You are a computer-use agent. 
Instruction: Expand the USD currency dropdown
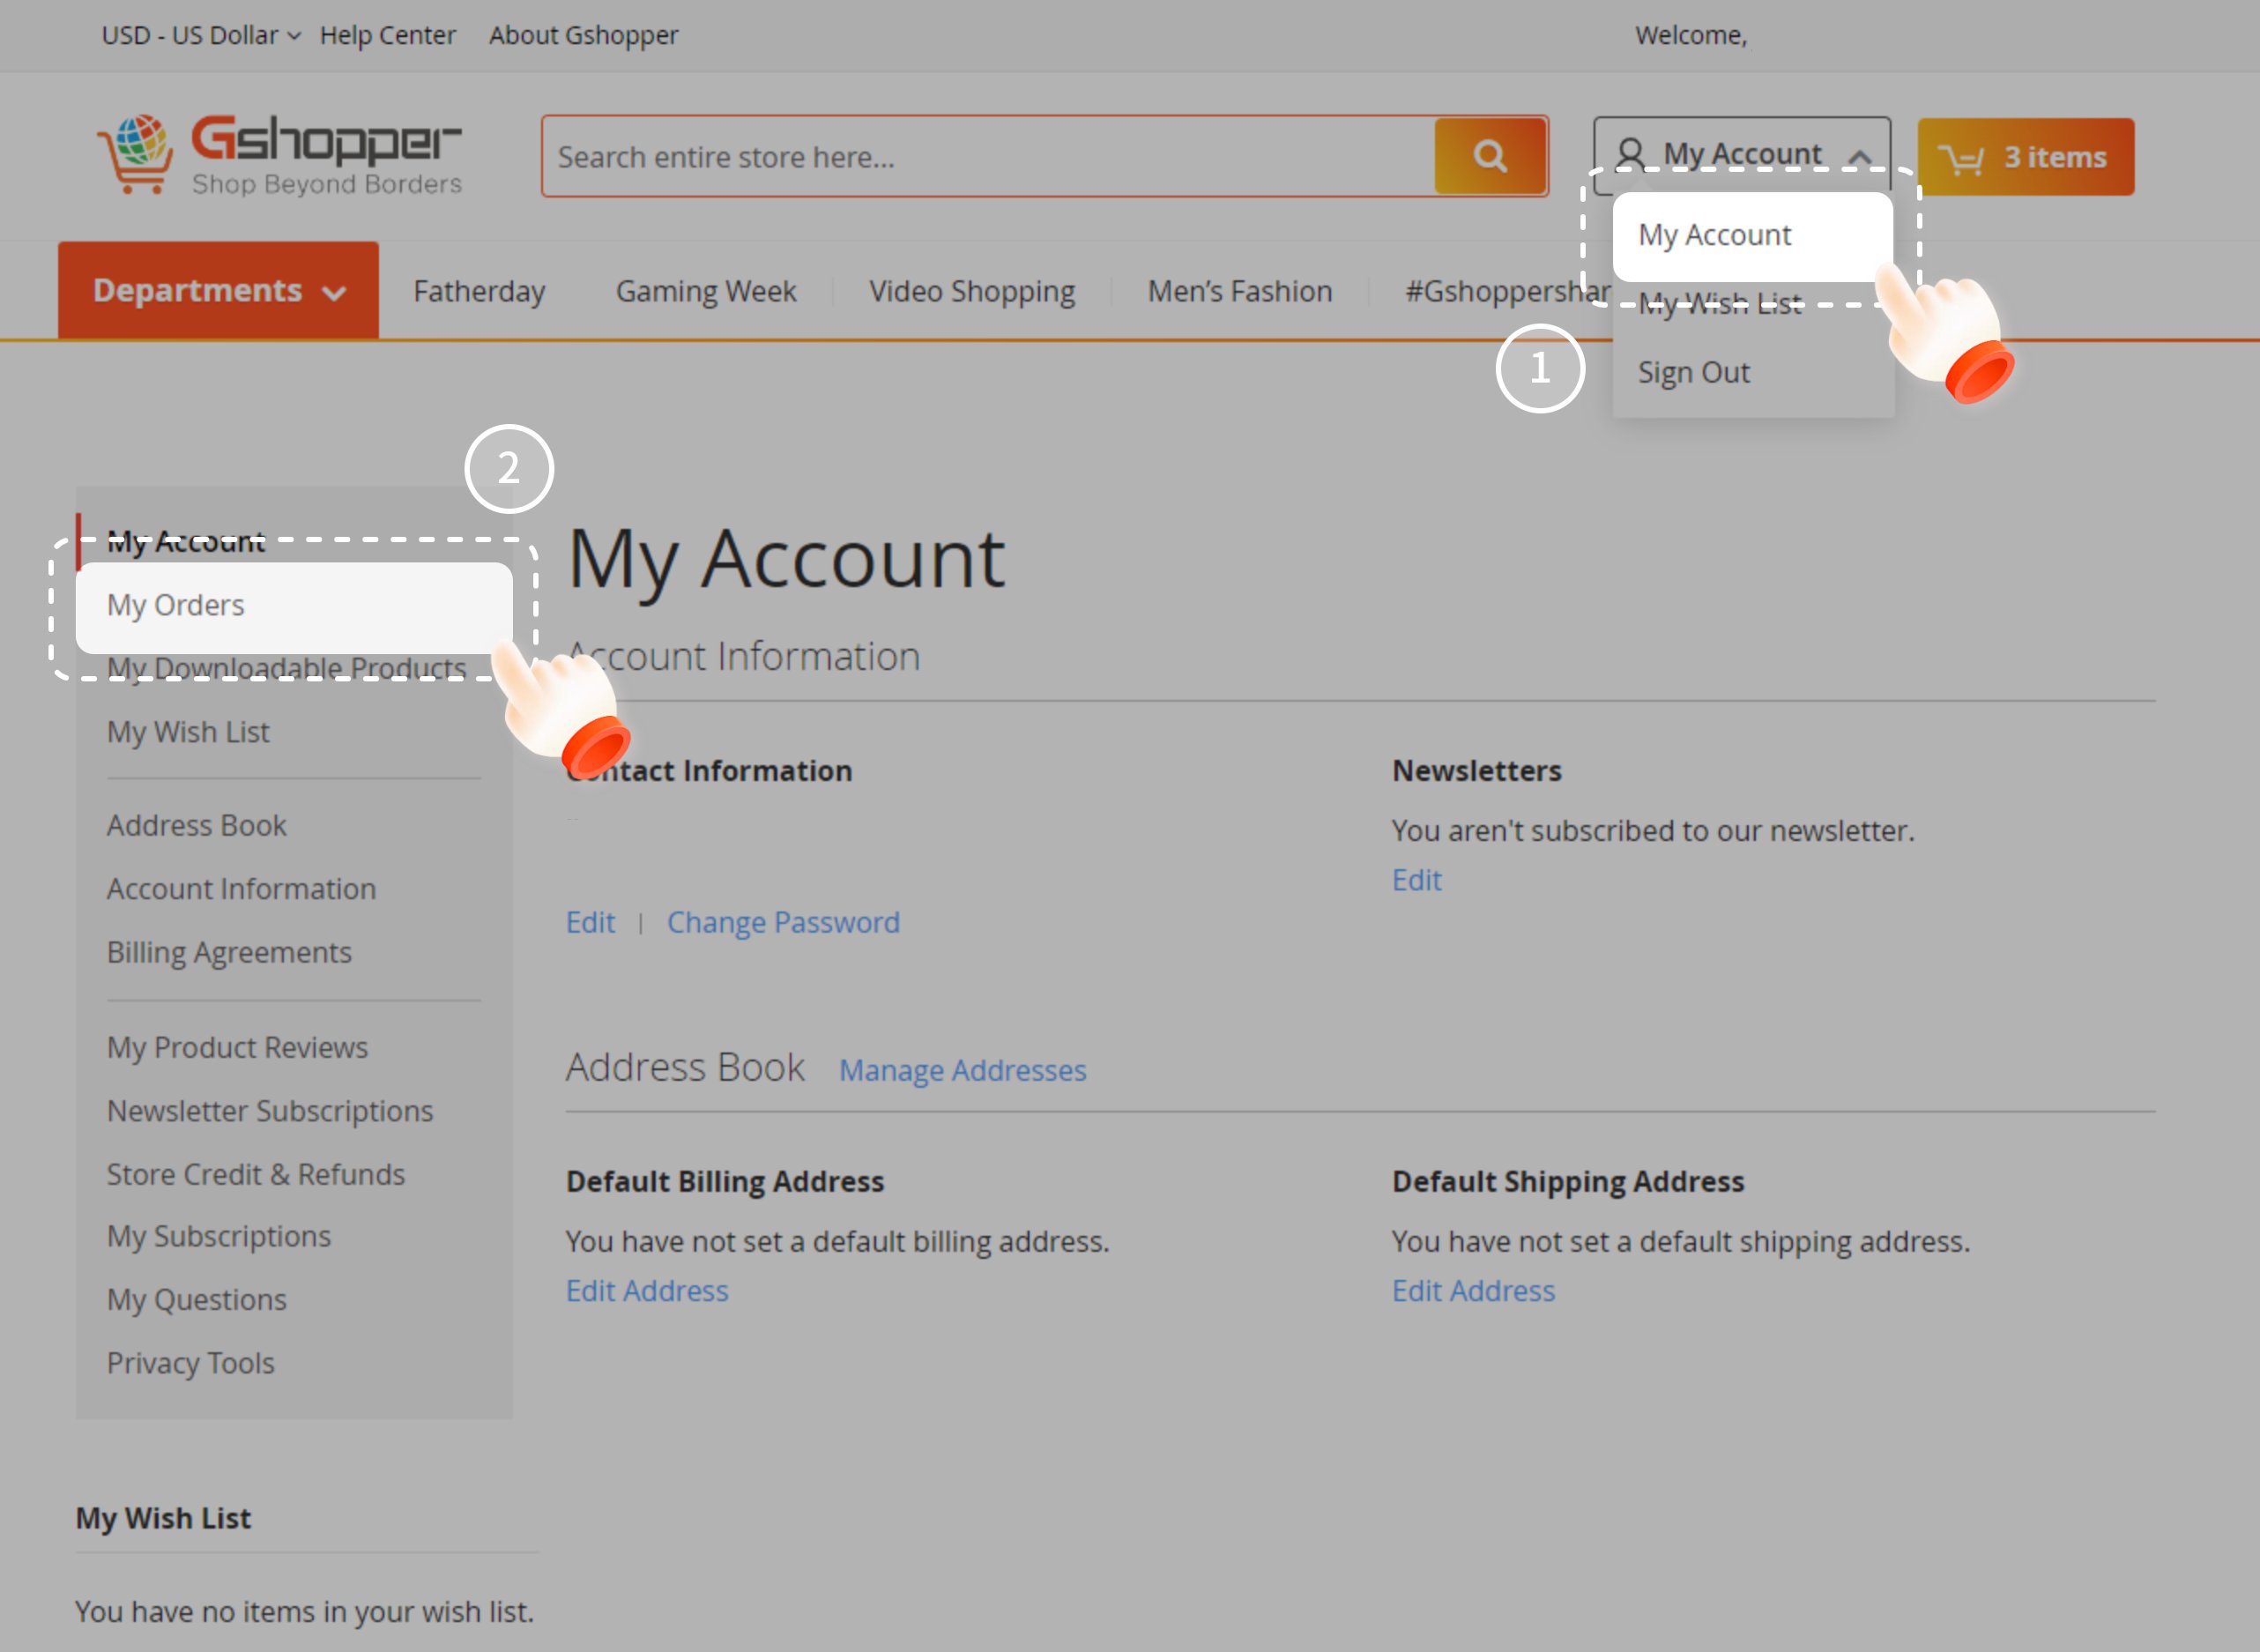(x=200, y=35)
